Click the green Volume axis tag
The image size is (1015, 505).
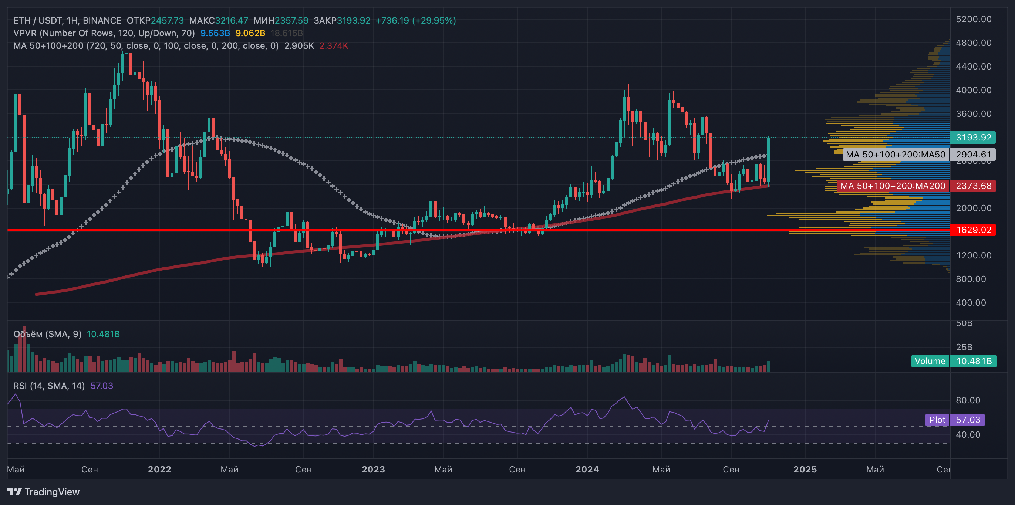point(930,361)
